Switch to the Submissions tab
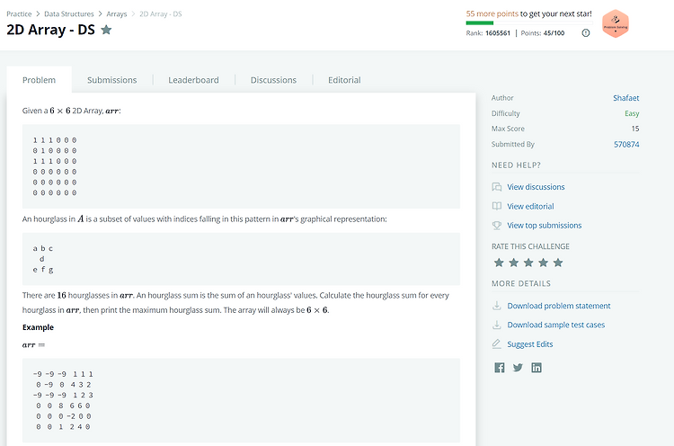The width and height of the screenshot is (674, 446). click(x=111, y=80)
